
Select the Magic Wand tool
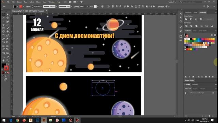click(3, 18)
